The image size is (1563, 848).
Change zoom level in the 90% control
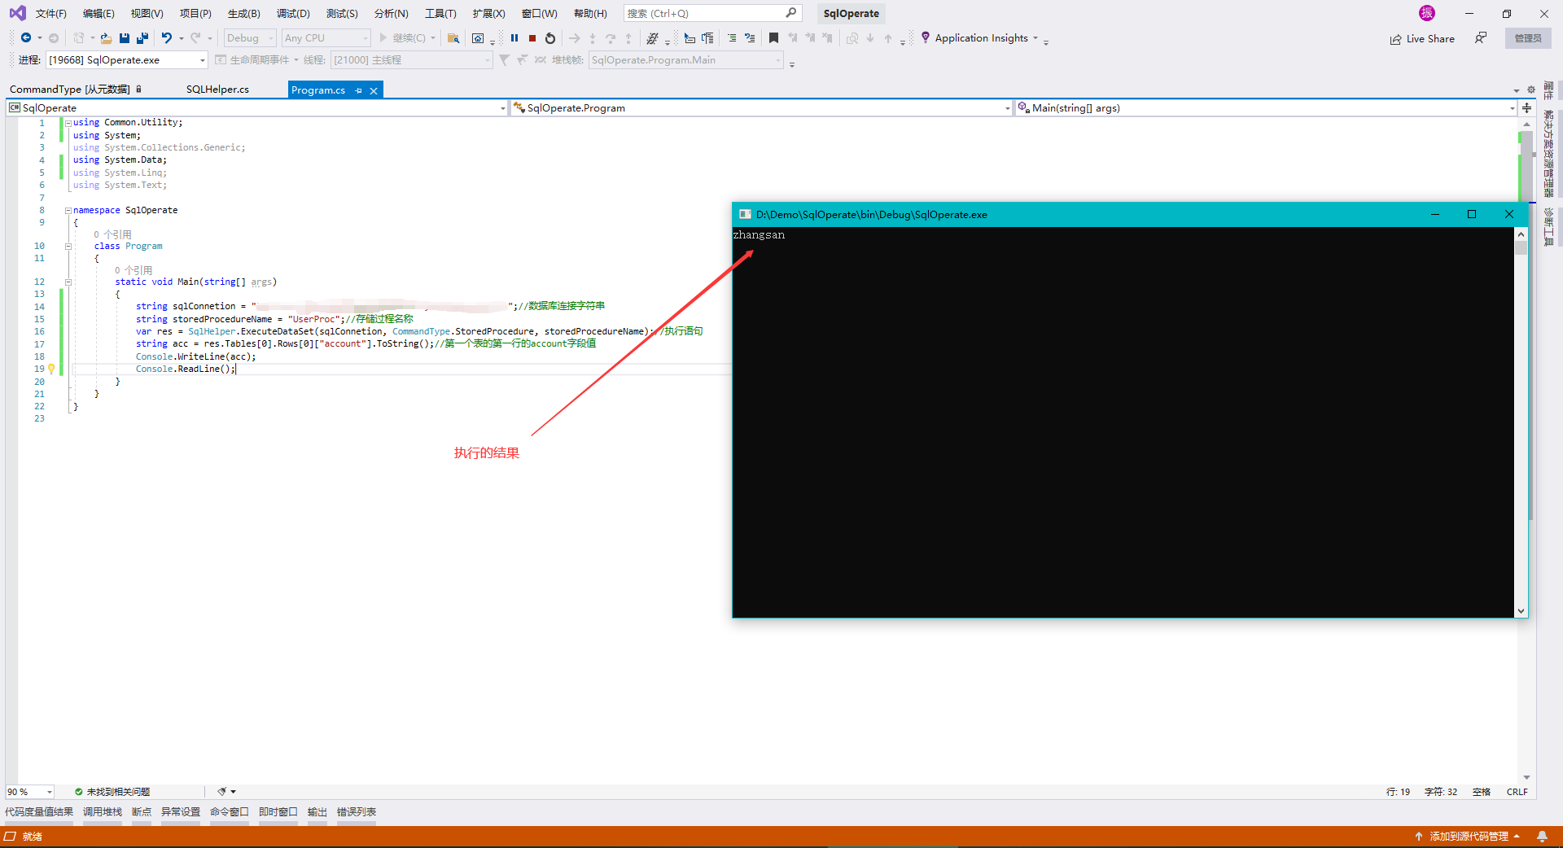[x=28, y=791]
